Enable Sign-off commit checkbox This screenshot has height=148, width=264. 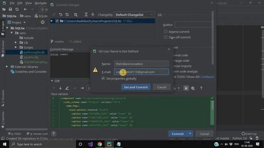click(165, 37)
